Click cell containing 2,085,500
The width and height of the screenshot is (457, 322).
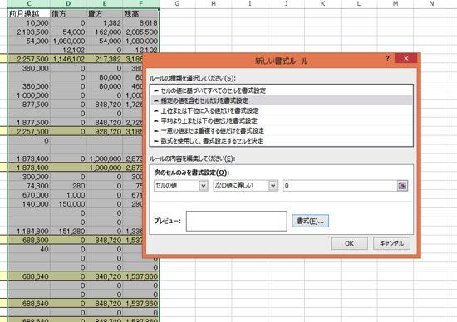click(x=141, y=32)
